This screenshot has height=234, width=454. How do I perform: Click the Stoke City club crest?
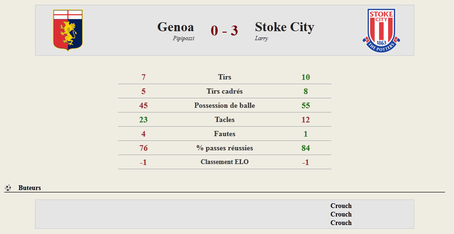point(381,30)
